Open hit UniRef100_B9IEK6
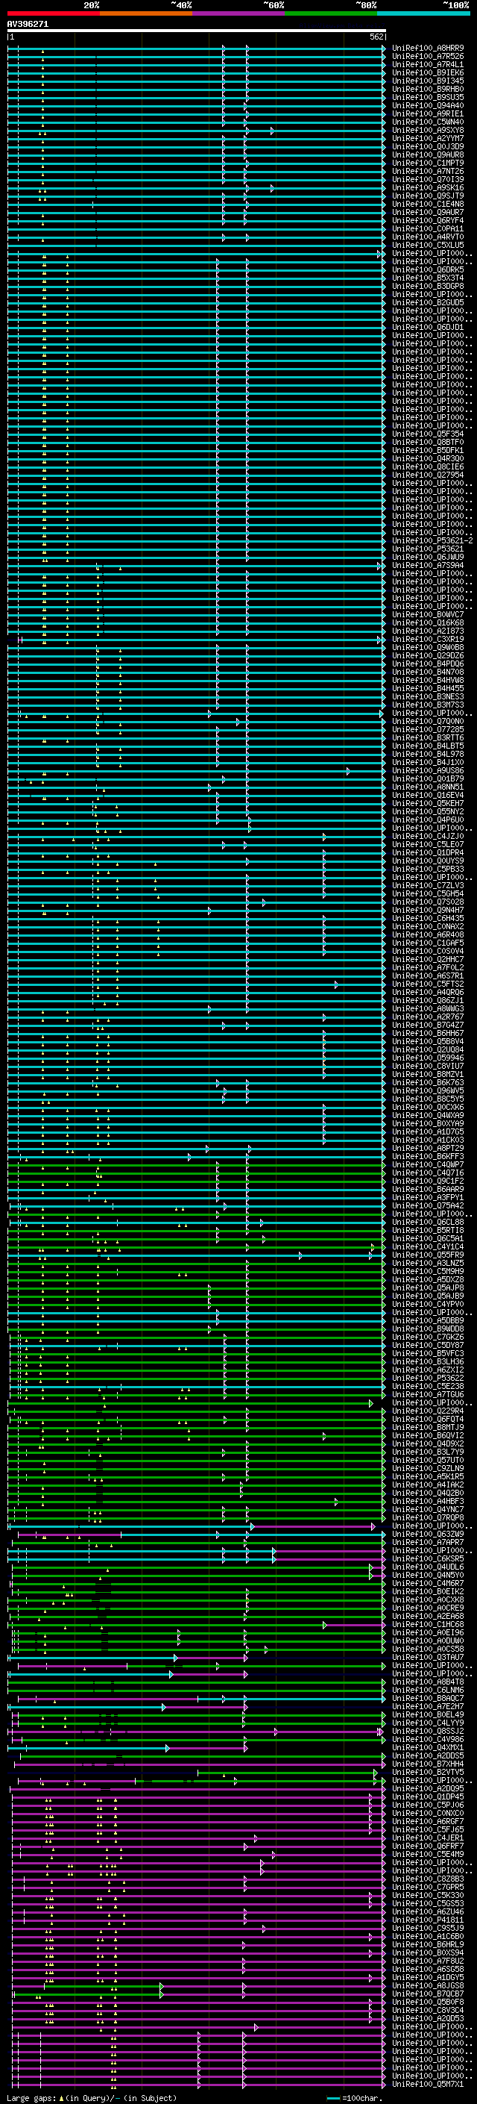Image resolution: width=477 pixels, height=2104 pixels. (428, 72)
